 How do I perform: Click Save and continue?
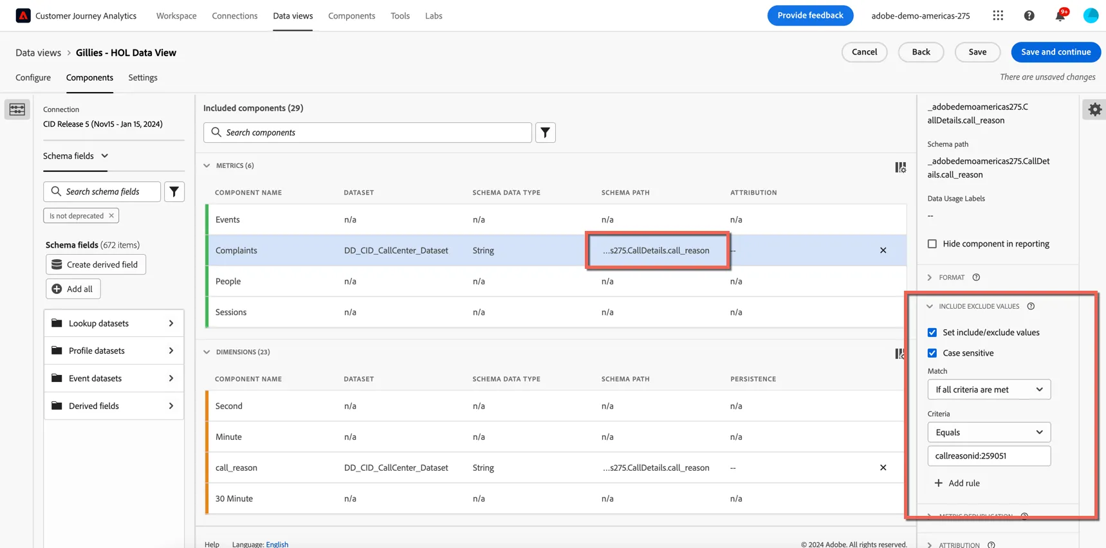pos(1056,52)
